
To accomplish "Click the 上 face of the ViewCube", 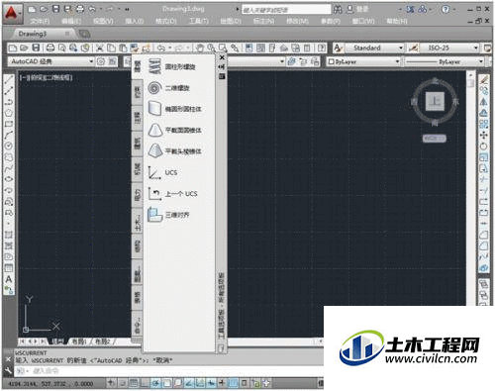I will point(435,101).
